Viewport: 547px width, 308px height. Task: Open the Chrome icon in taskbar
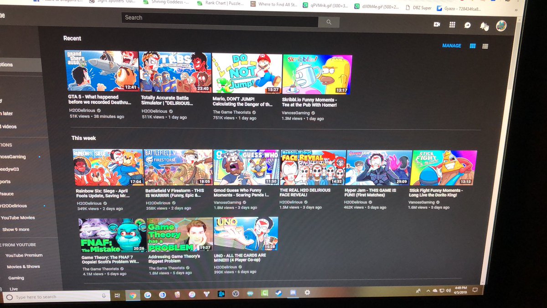click(x=133, y=295)
